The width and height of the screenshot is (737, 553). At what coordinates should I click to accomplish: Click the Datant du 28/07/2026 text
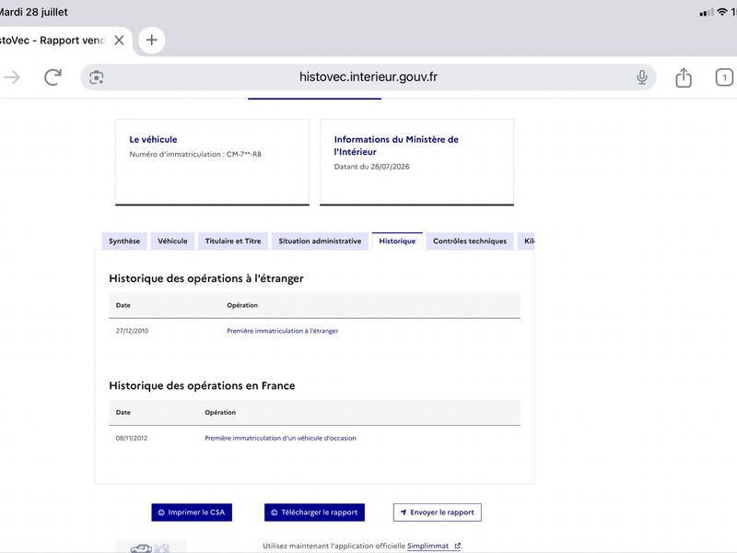pos(372,167)
